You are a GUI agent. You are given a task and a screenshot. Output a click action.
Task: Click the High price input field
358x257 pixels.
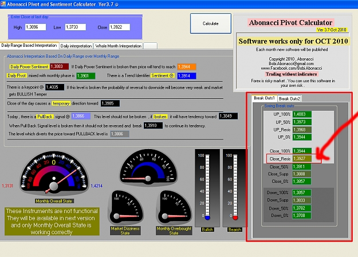pyautogui.click(x=36, y=27)
